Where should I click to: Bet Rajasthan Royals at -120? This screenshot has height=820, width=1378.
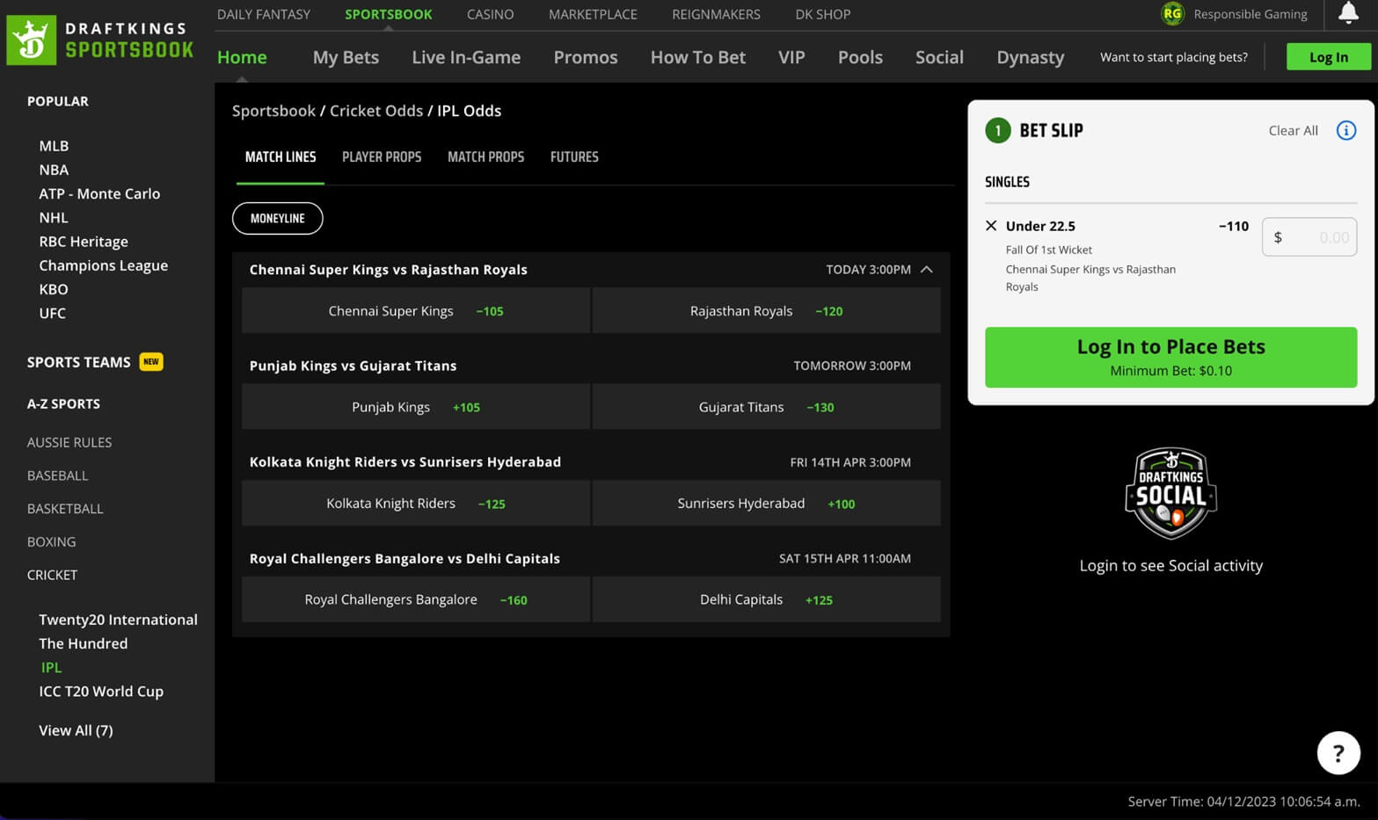tap(766, 311)
